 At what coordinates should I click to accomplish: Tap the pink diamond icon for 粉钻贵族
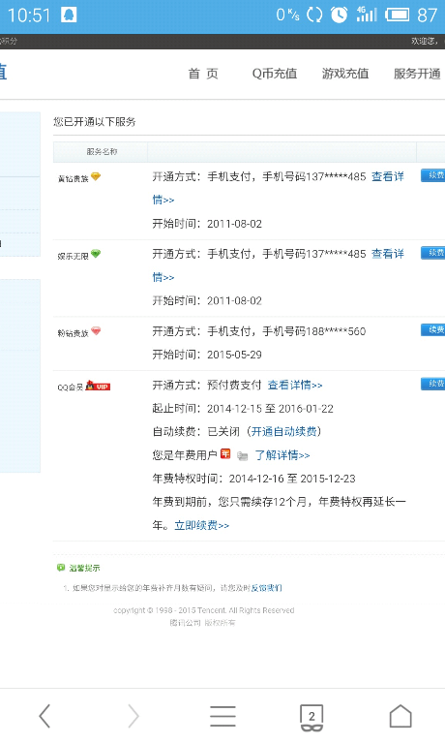click(x=96, y=331)
